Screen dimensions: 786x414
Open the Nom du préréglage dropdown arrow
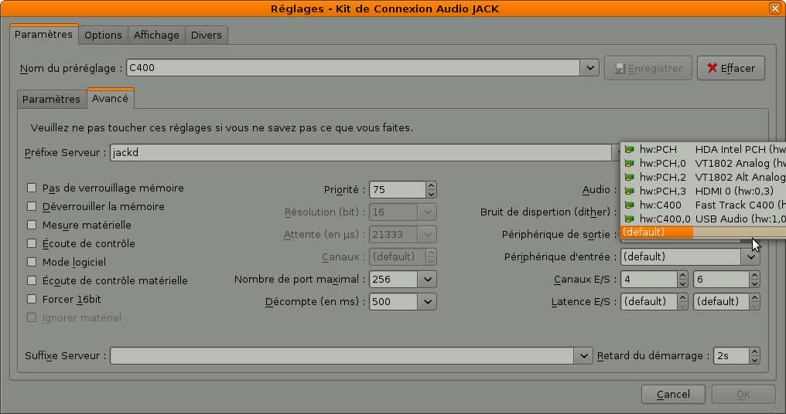pyautogui.click(x=590, y=68)
